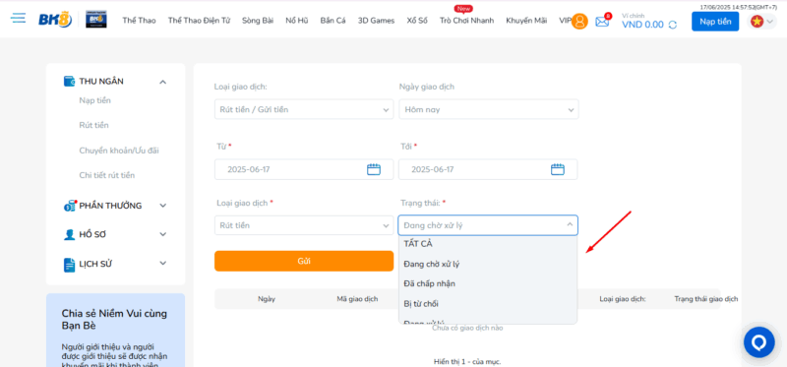This screenshot has width=787, height=367.
Task: Open the user profile avatar icon
Action: click(x=579, y=21)
